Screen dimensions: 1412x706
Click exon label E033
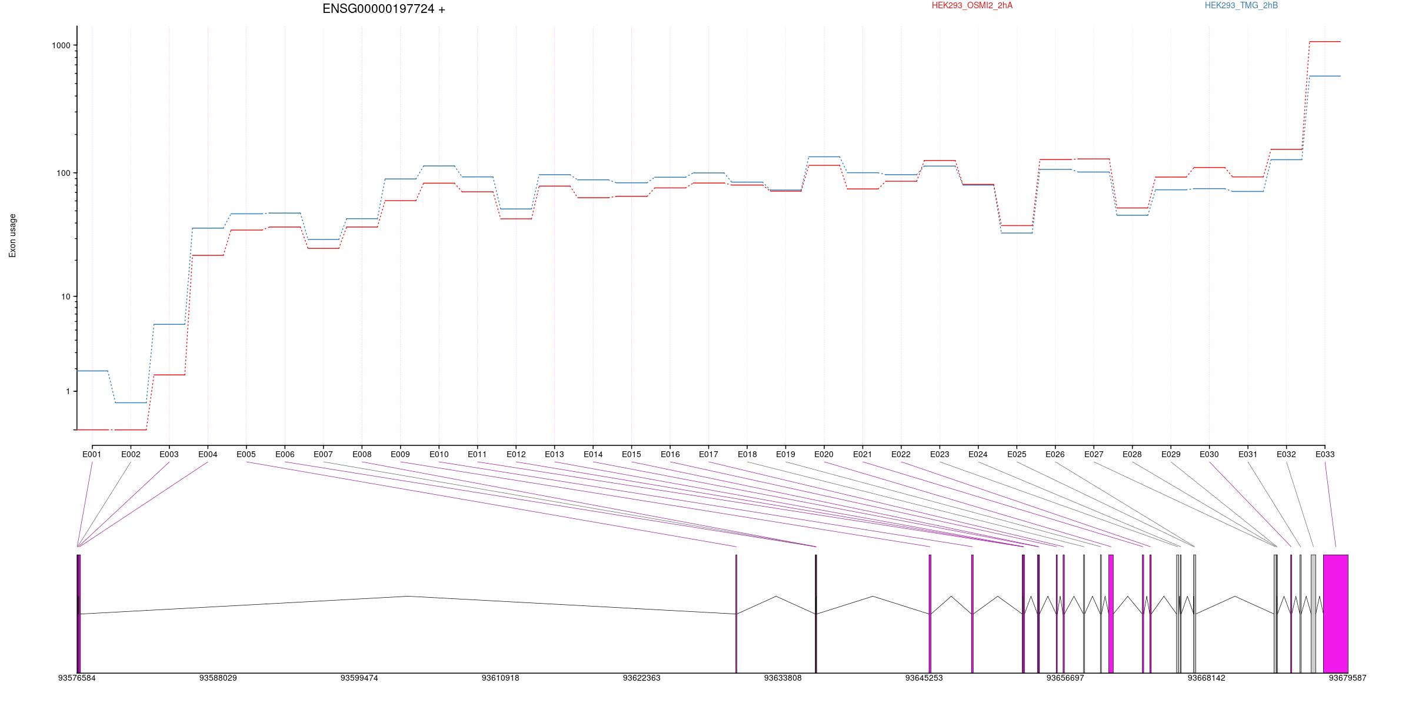[x=1325, y=454]
